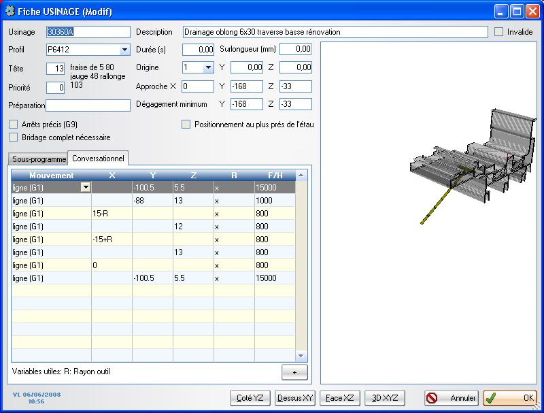Show the 3D XYZ view
Screen dimensions: 544x413
click(385, 398)
